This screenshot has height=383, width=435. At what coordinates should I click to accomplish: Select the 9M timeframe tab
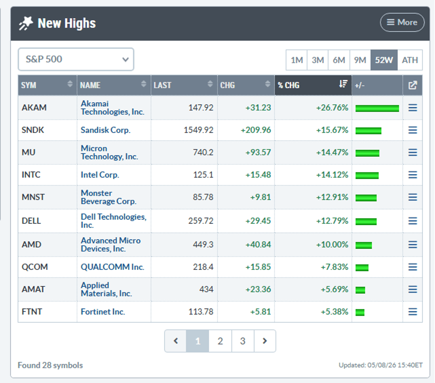(x=360, y=60)
